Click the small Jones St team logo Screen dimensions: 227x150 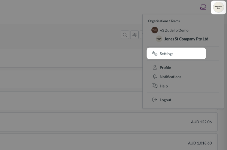(x=159, y=39)
